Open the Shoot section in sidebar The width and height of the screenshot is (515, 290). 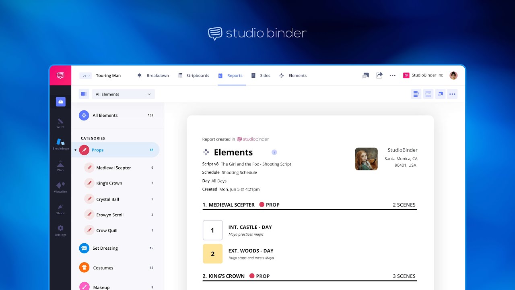tap(60, 209)
